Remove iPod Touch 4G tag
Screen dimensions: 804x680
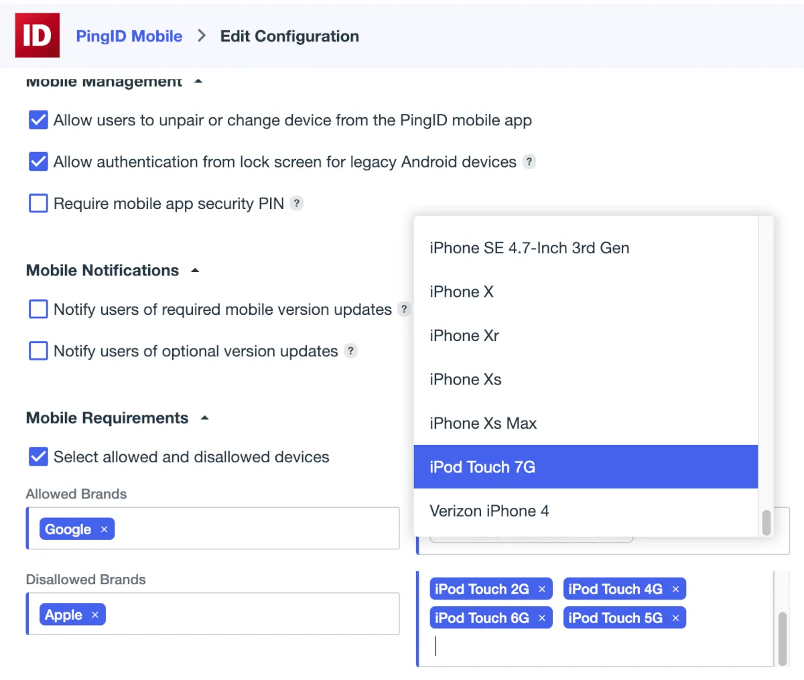pos(675,590)
